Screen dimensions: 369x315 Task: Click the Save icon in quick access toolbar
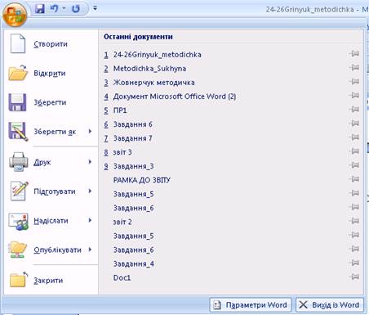click(x=40, y=9)
